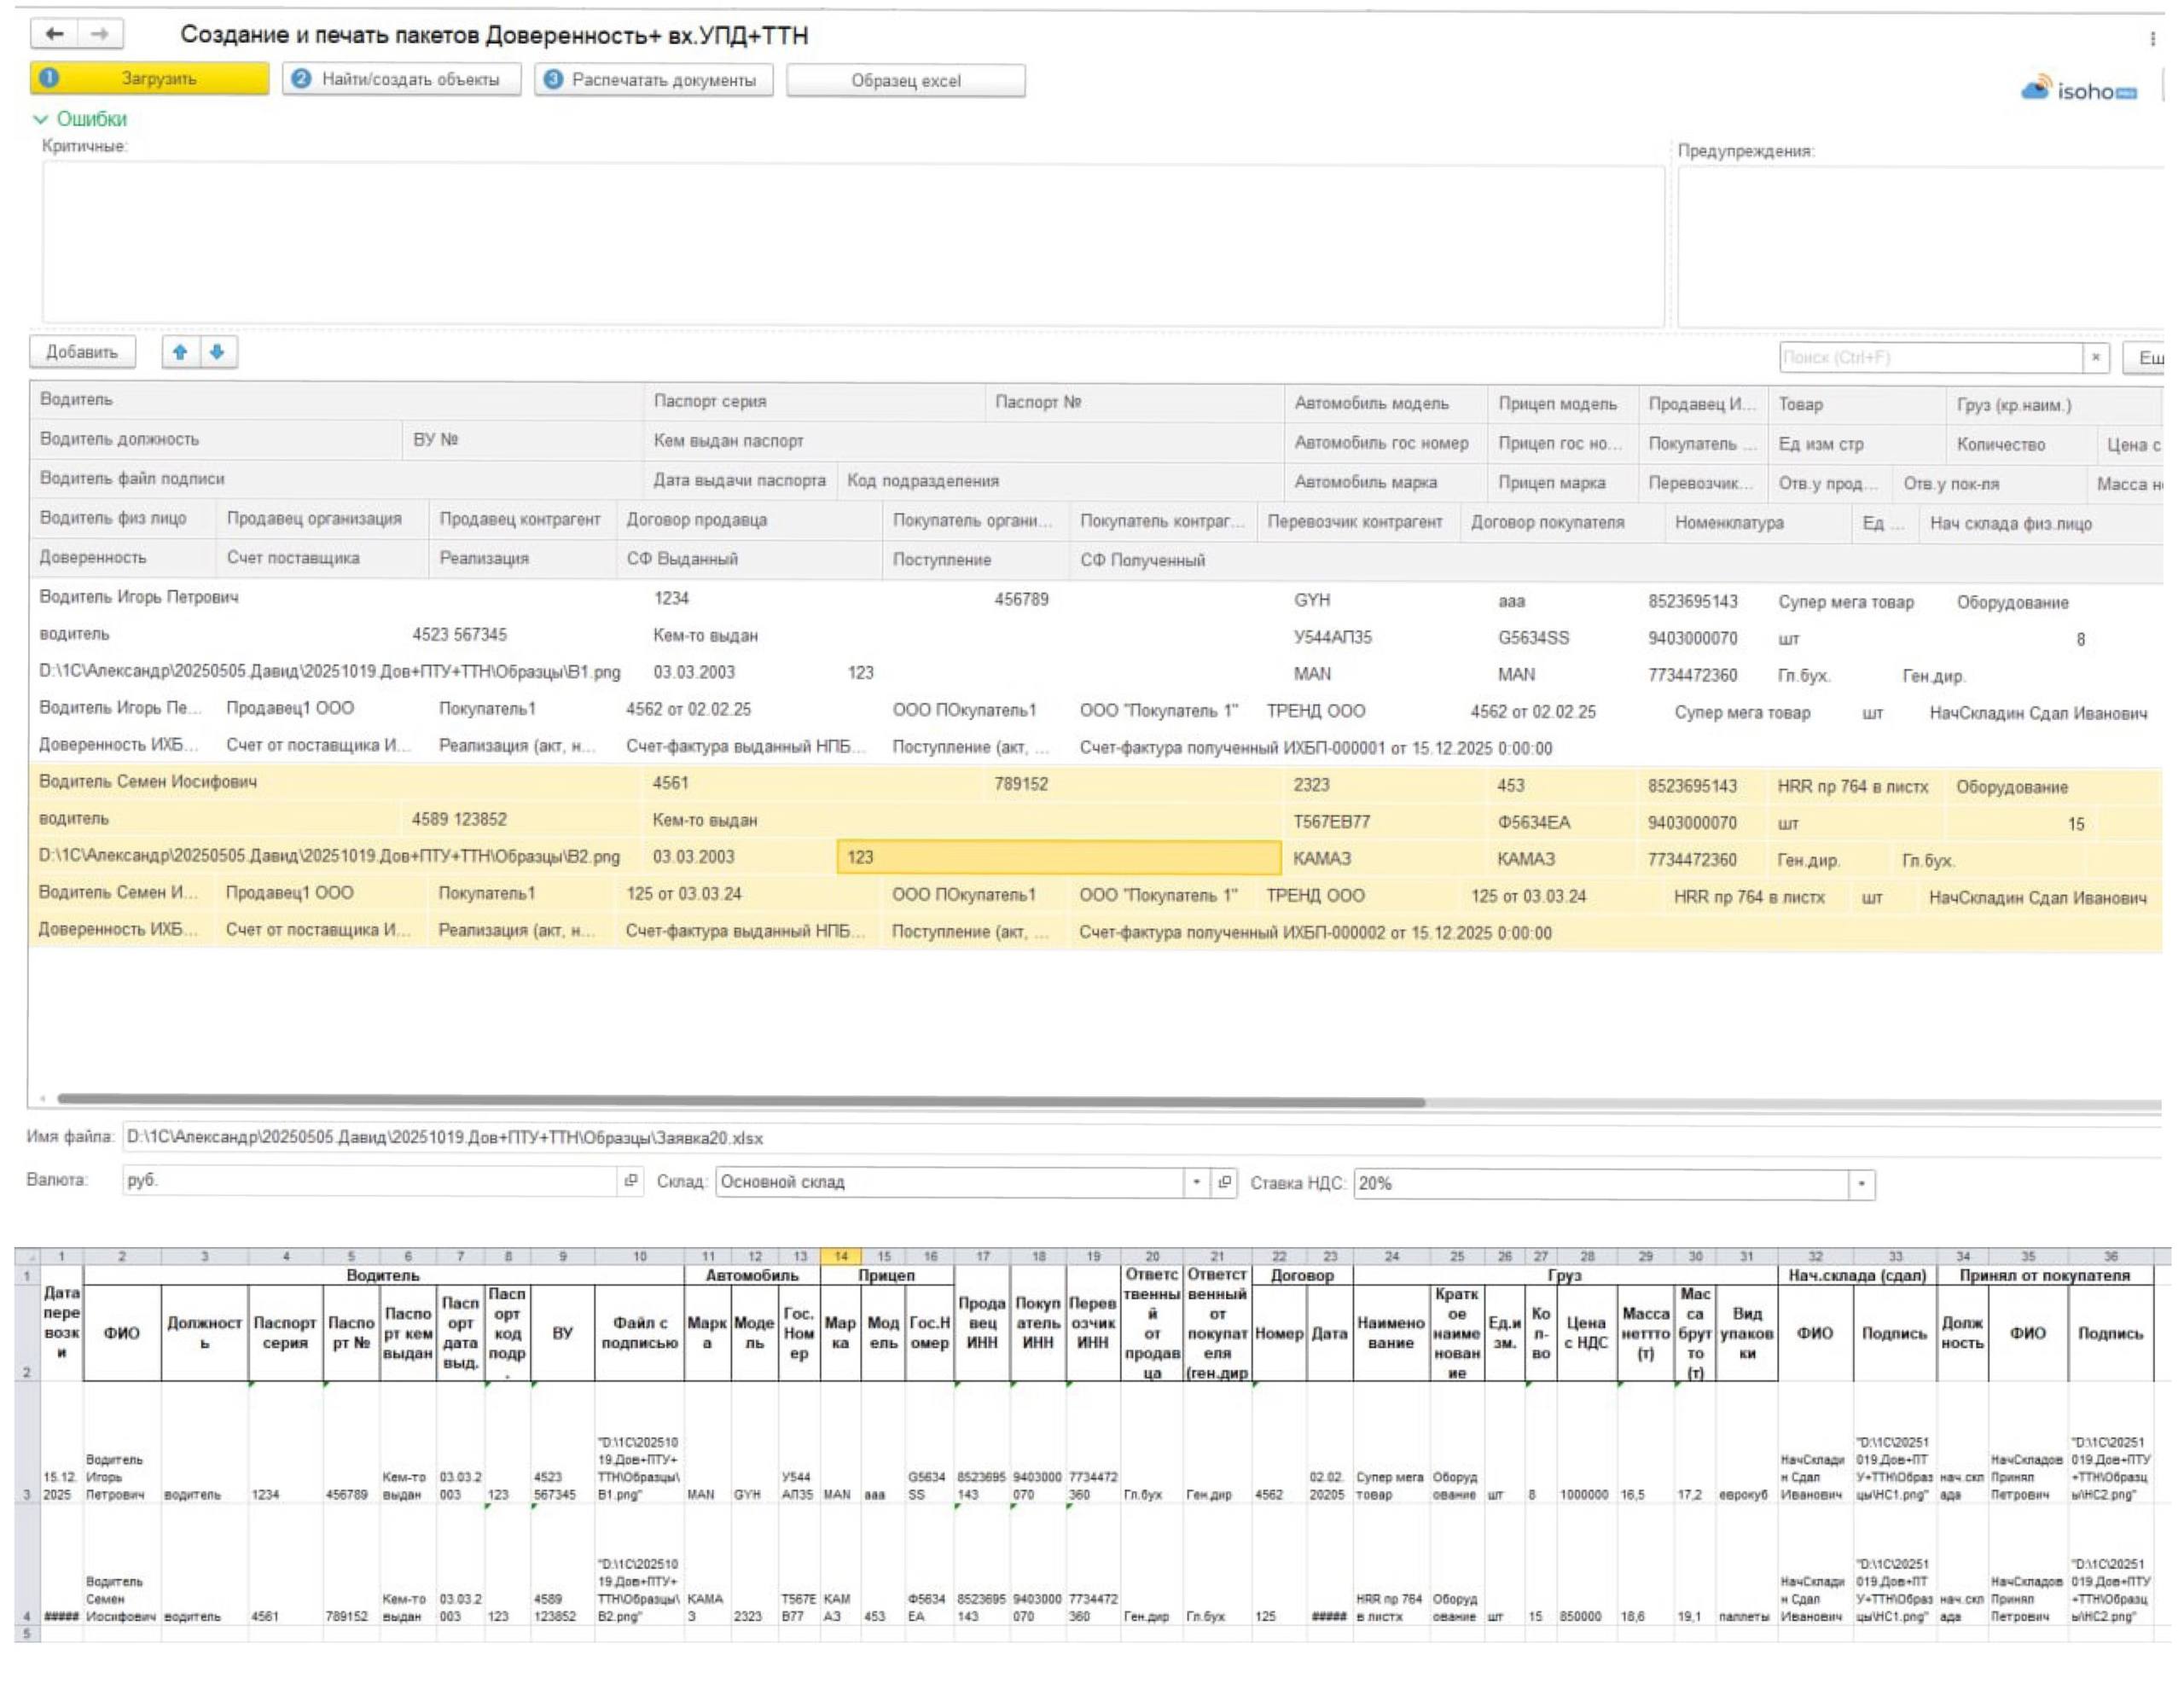This screenshot has height=1684, width=2184.
Task: Open the three-dot menu in the top right
Action: click(2152, 38)
